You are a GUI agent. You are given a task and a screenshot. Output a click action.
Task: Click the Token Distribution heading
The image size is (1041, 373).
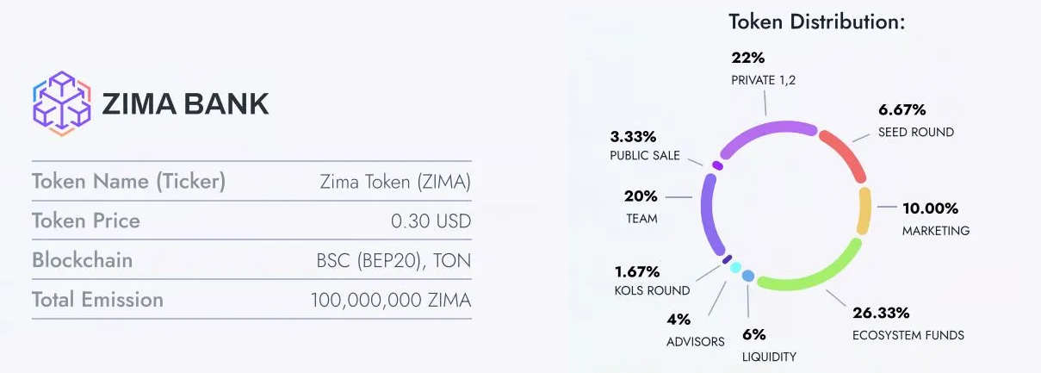816,22
